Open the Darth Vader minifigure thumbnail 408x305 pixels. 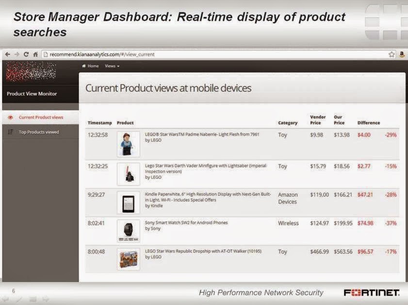click(x=128, y=174)
